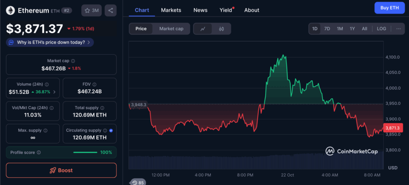Open the Yield tab

pyautogui.click(x=226, y=10)
